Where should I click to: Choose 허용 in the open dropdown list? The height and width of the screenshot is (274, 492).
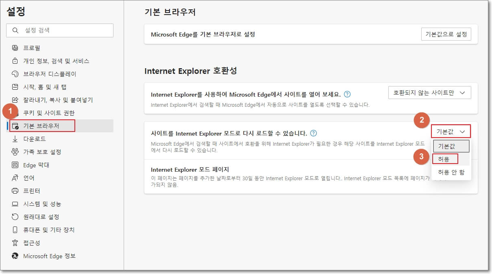click(x=451, y=159)
